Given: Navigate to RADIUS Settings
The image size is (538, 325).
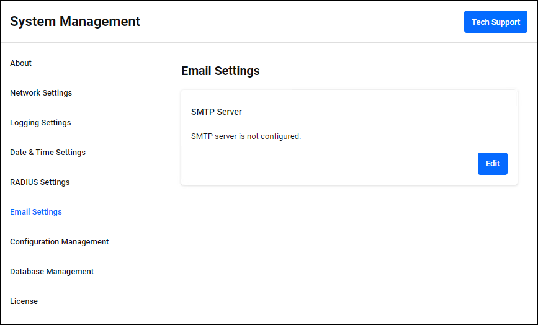Looking at the screenshot, I should coord(40,182).
